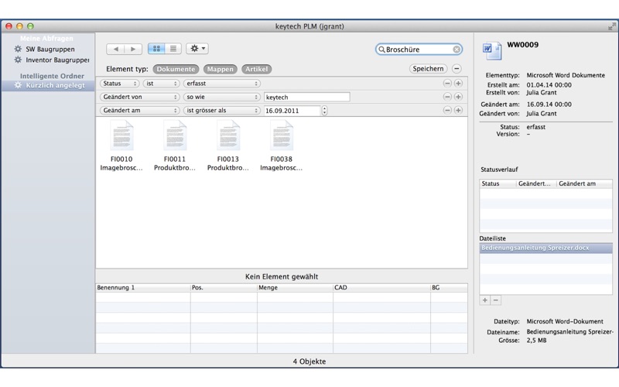Open the 'Geändert am' field dropdown

point(140,111)
